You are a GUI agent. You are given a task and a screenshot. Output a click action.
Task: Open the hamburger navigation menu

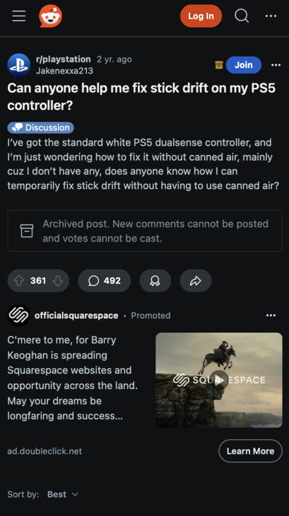(19, 16)
